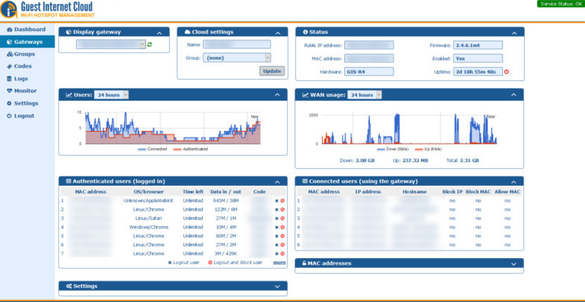585x302 pixels.
Task: Click the red reboot icon beside Uptime
Action: click(x=507, y=71)
